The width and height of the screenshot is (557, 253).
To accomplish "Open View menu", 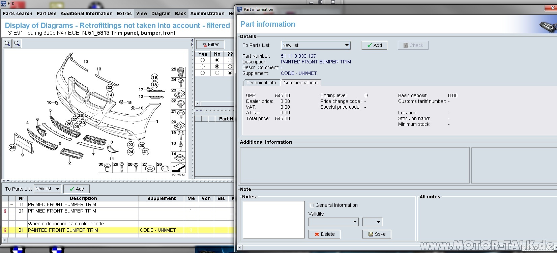I will pos(142,13).
